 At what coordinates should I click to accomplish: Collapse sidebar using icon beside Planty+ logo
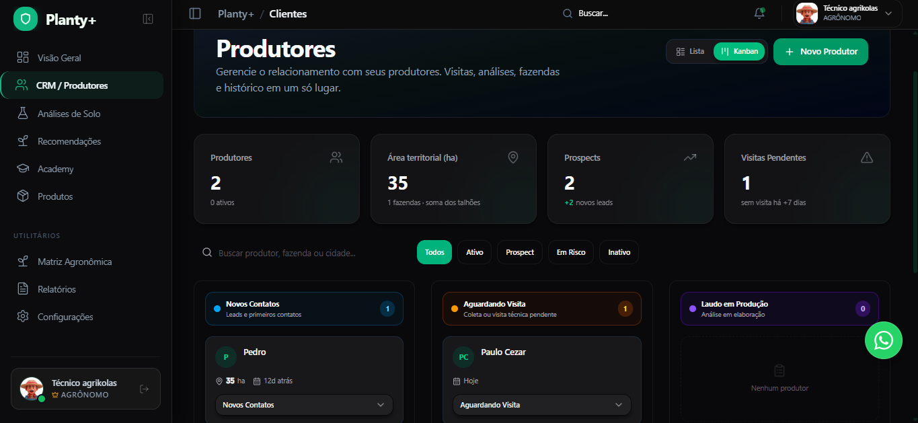148,20
